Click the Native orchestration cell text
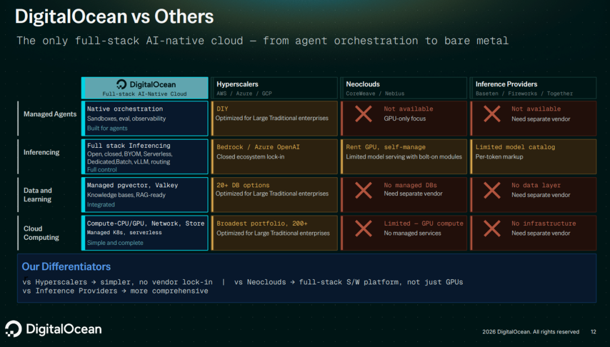This screenshot has width=610, height=347. tap(125, 109)
